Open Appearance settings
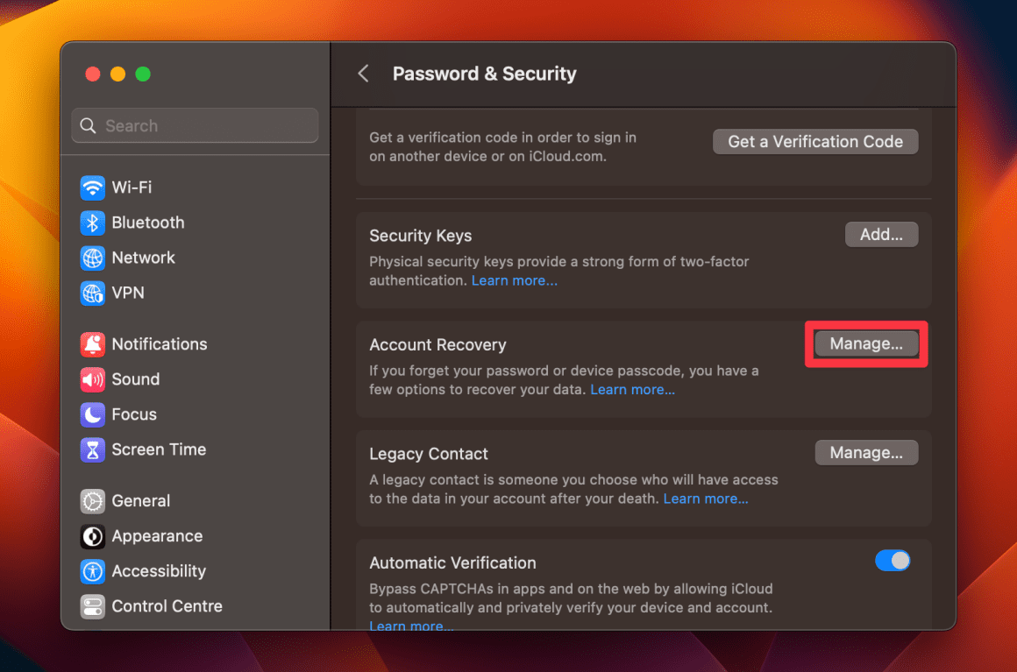This screenshot has height=672, width=1017. (x=157, y=536)
